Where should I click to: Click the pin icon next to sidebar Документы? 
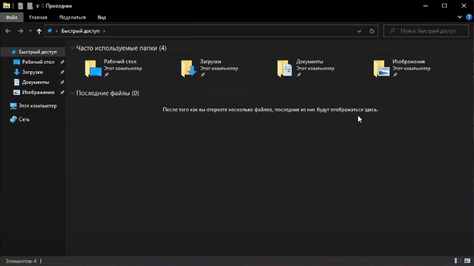point(62,82)
